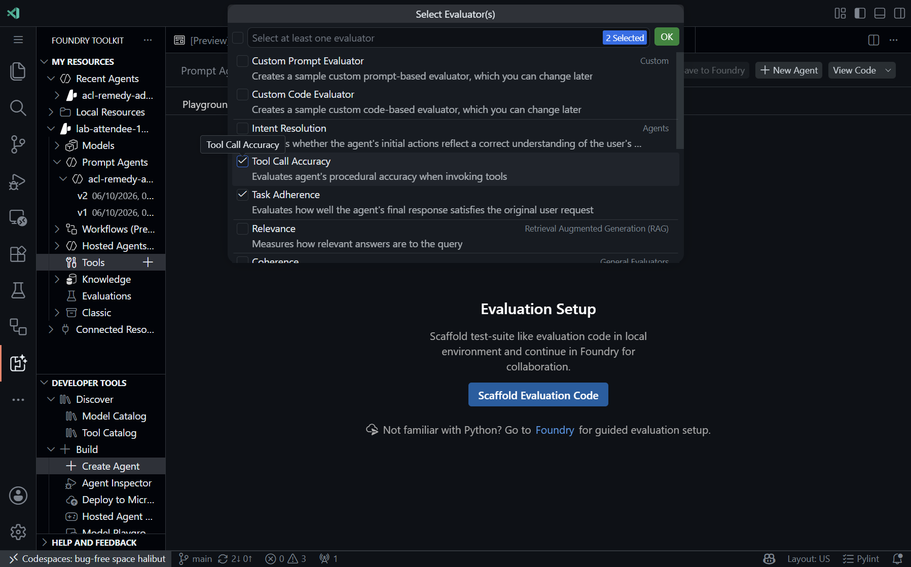Open Remote Explorer in activity bar
Image resolution: width=911 pixels, height=567 pixels.
[x=18, y=217]
